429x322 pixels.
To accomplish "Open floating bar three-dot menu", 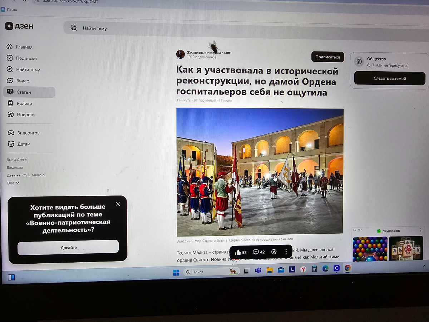I will pos(286,252).
